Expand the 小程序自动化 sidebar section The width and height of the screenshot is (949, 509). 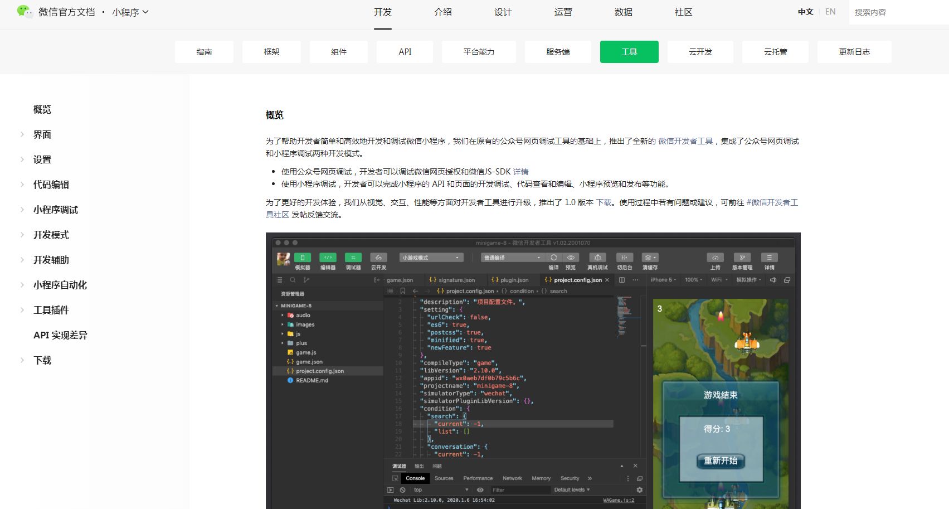coord(60,285)
